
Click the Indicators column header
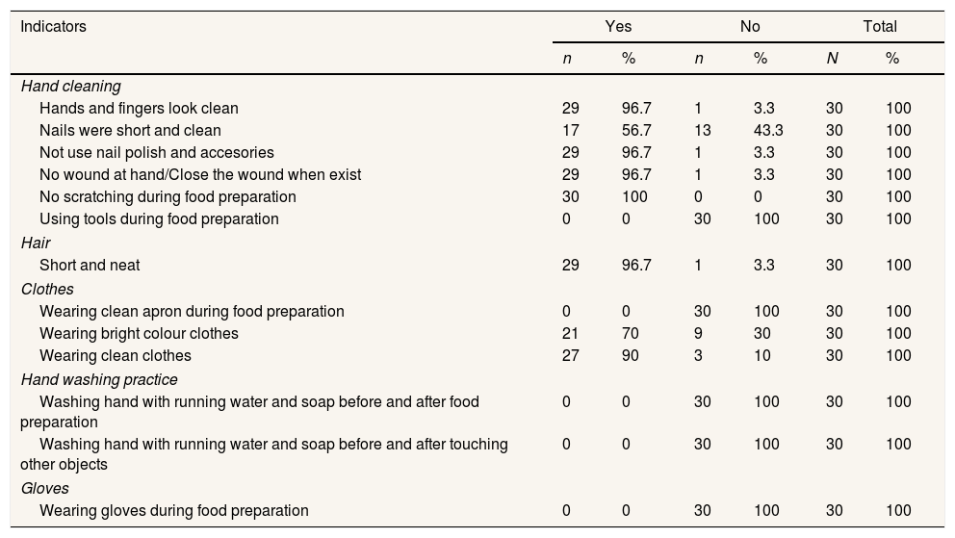(x=54, y=27)
